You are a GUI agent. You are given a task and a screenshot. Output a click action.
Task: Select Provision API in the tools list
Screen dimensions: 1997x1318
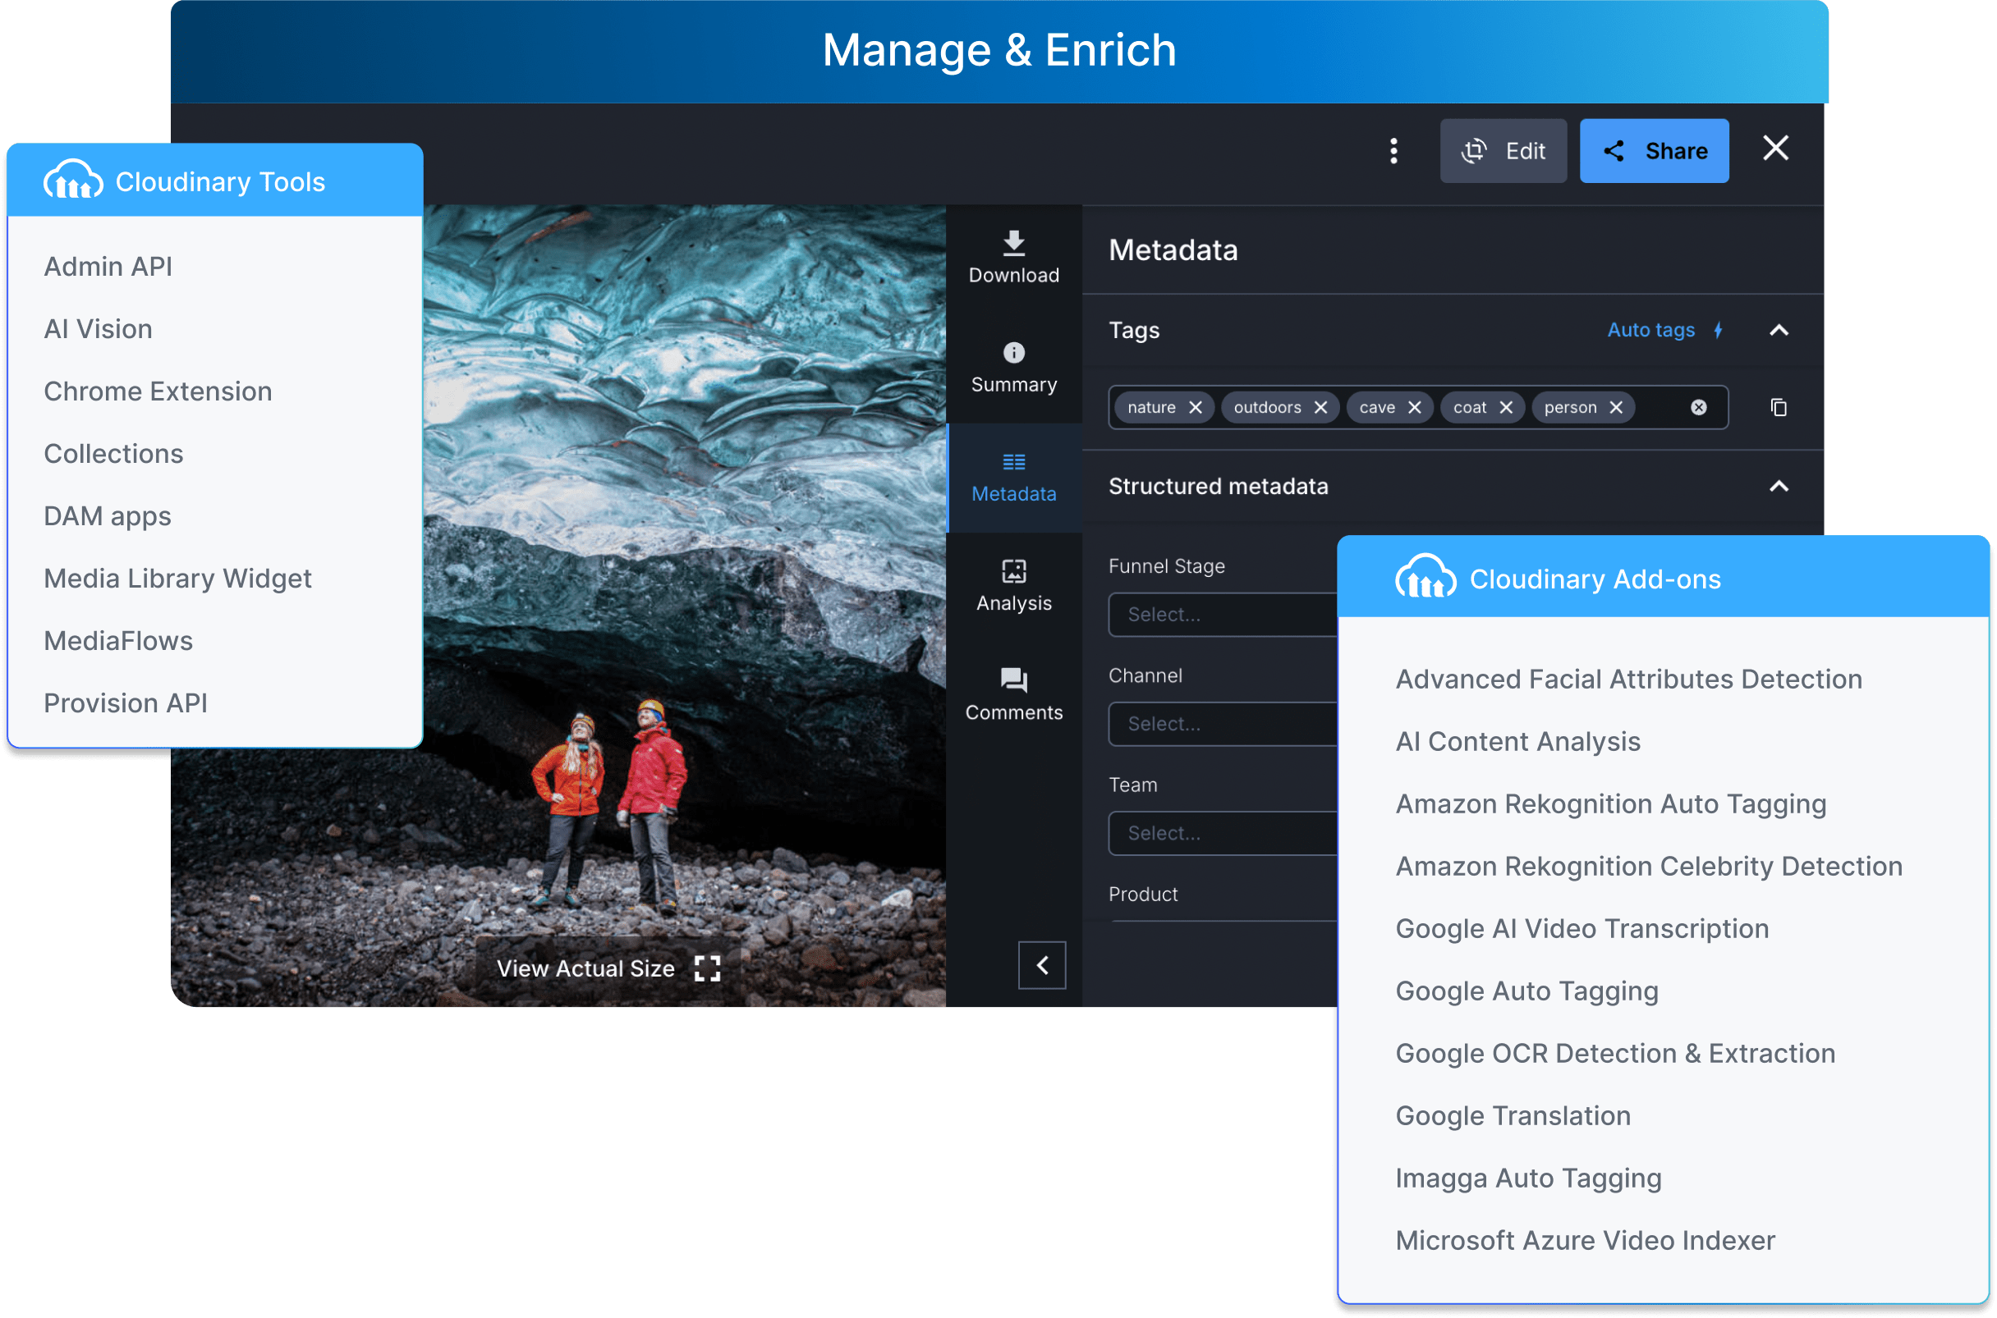126,702
